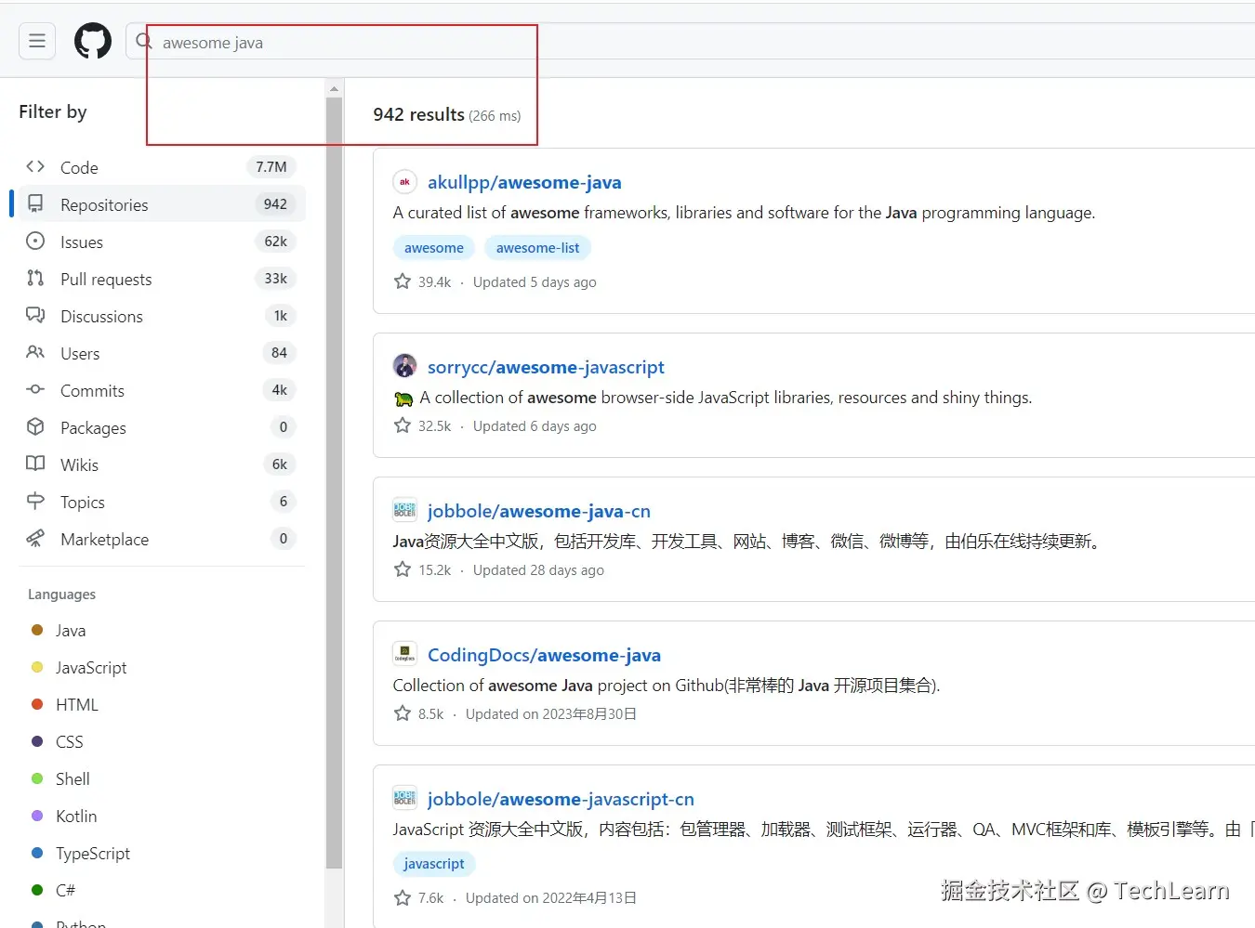The width and height of the screenshot is (1255, 928).
Task: Click the Wikis book icon
Action: pyautogui.click(x=35, y=464)
